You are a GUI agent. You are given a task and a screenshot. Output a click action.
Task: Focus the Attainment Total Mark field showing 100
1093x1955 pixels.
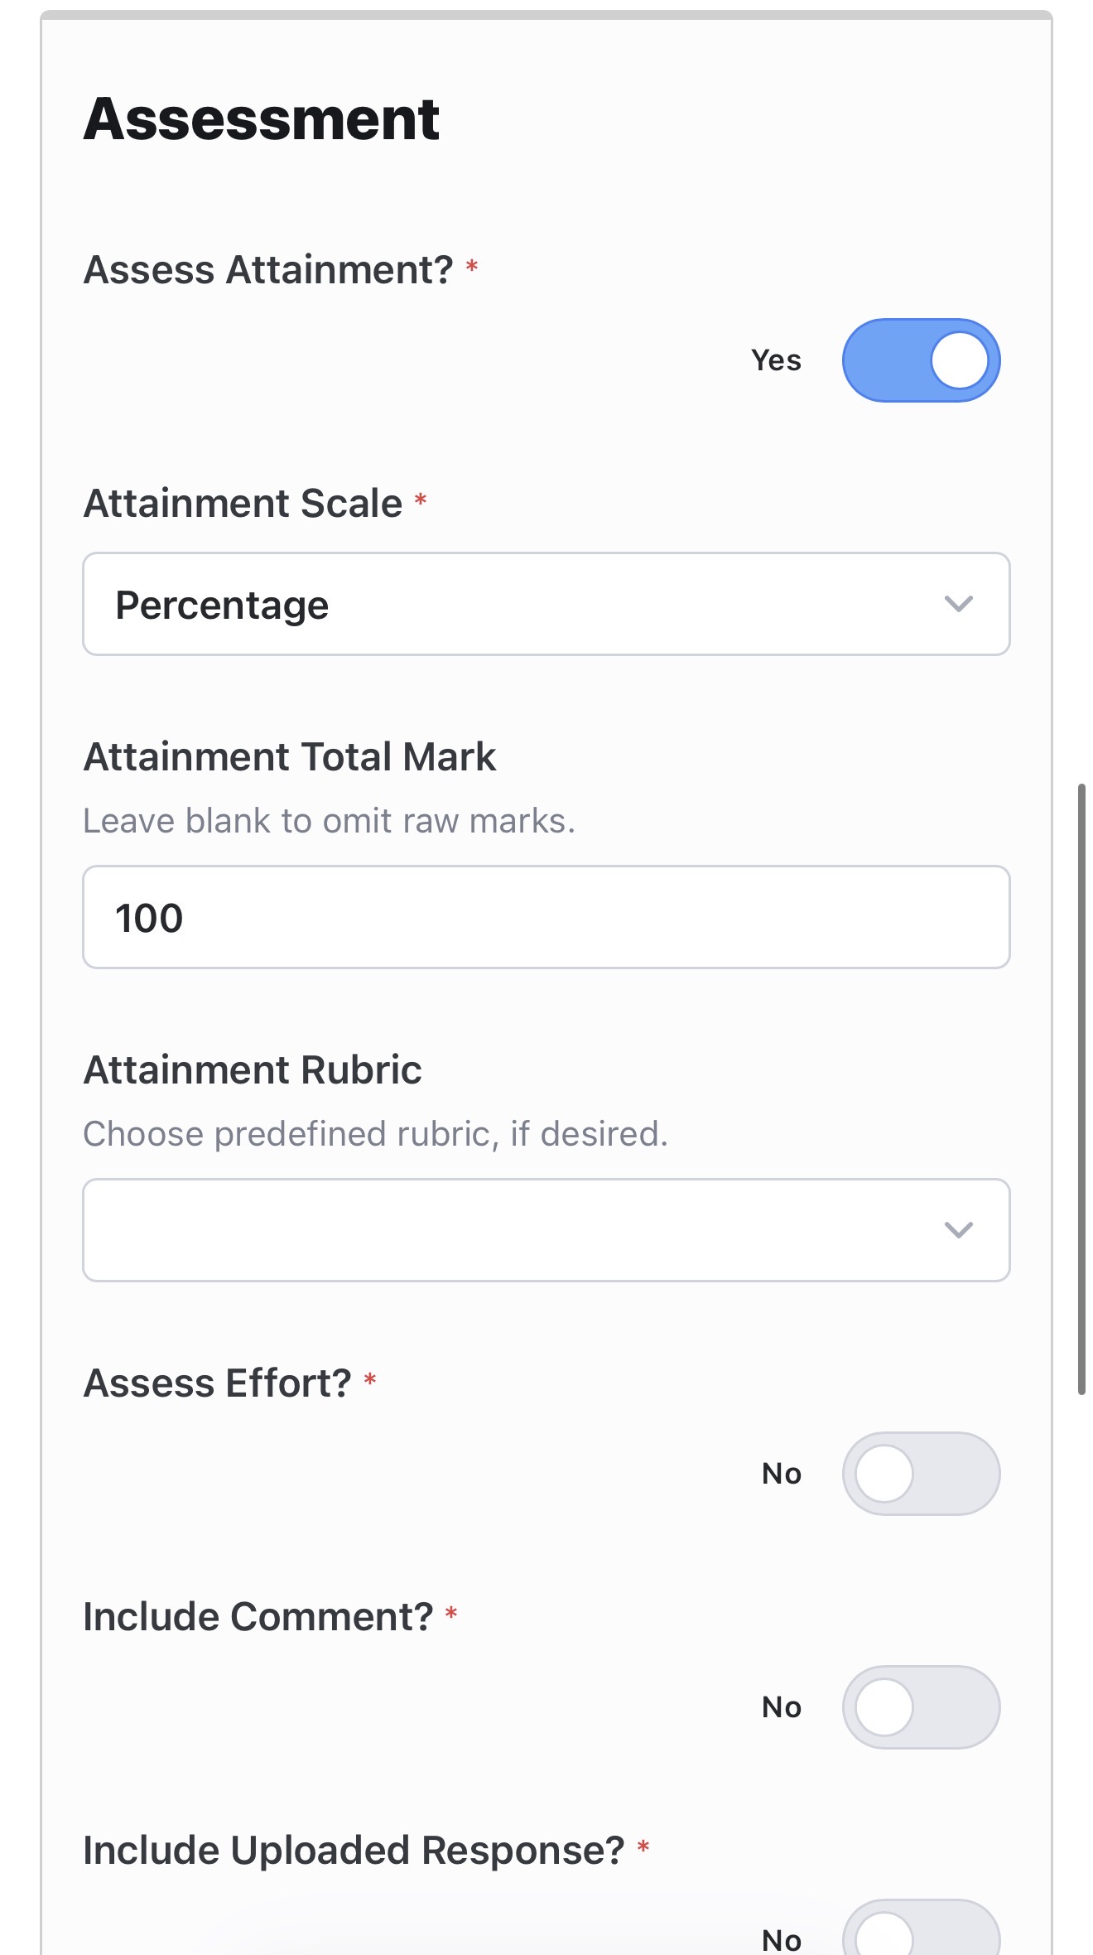(x=546, y=917)
